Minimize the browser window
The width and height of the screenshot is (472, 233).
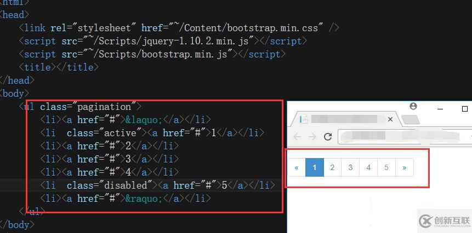click(440, 109)
